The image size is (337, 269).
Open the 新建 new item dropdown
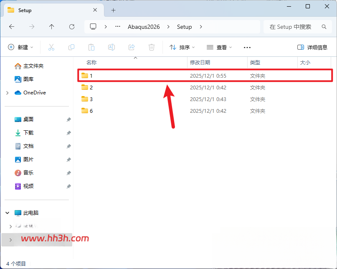pos(20,47)
